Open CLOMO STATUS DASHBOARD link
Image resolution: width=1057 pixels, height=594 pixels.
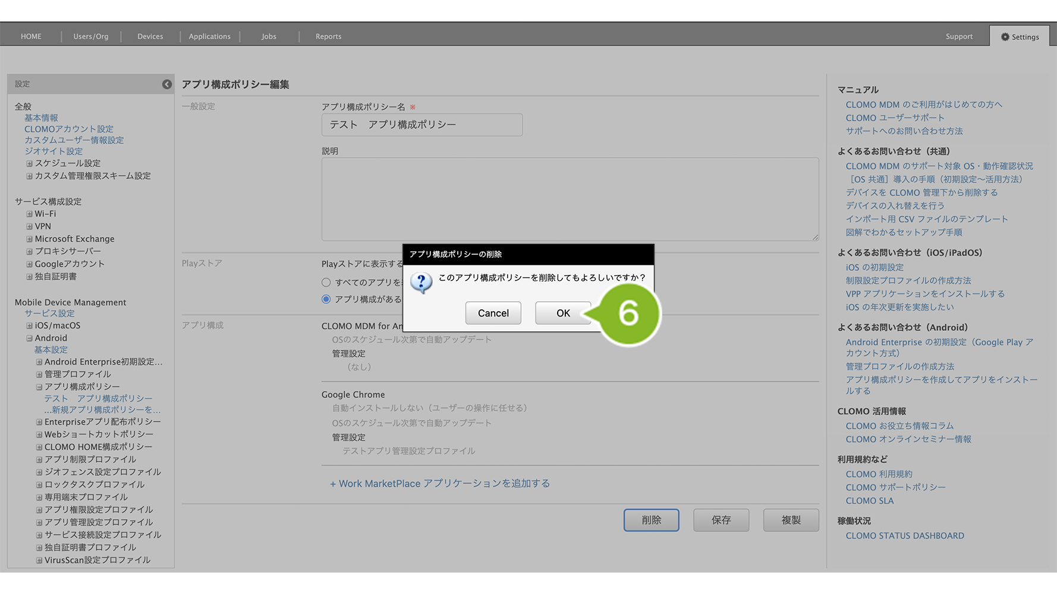click(904, 536)
